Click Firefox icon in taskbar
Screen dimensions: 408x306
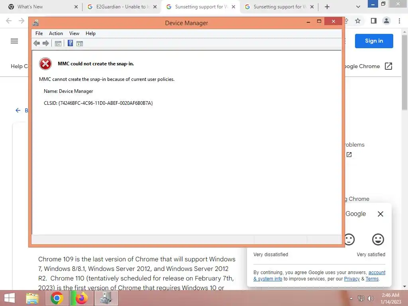pos(82,298)
